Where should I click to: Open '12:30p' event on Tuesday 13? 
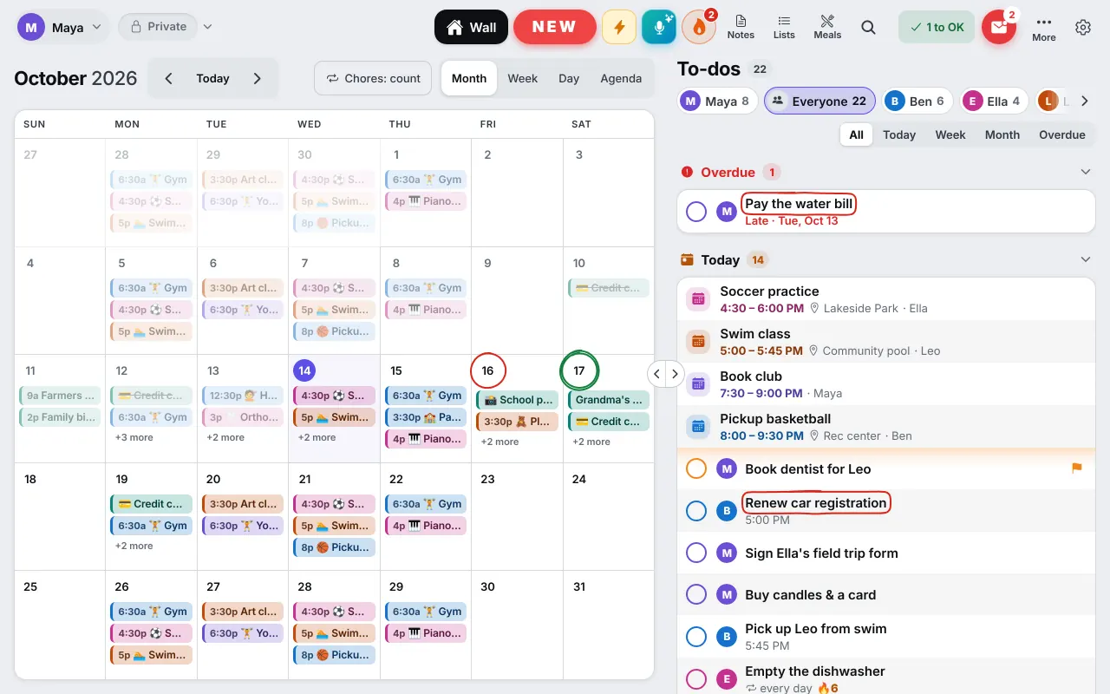(242, 396)
